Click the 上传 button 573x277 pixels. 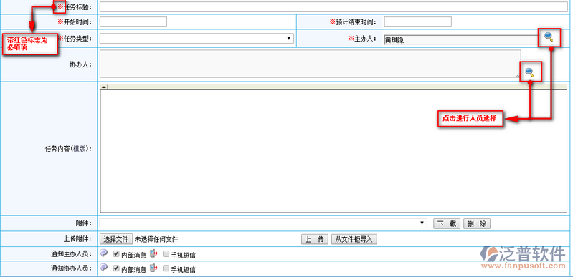pos(315,239)
